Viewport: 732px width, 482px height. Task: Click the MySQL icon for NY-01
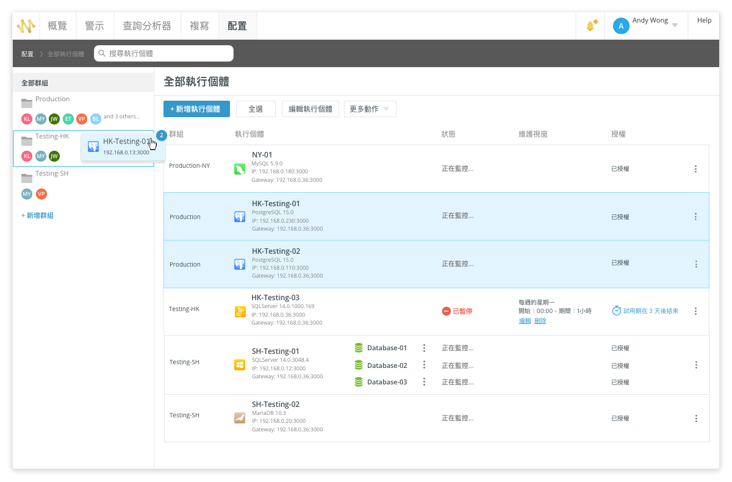click(240, 169)
